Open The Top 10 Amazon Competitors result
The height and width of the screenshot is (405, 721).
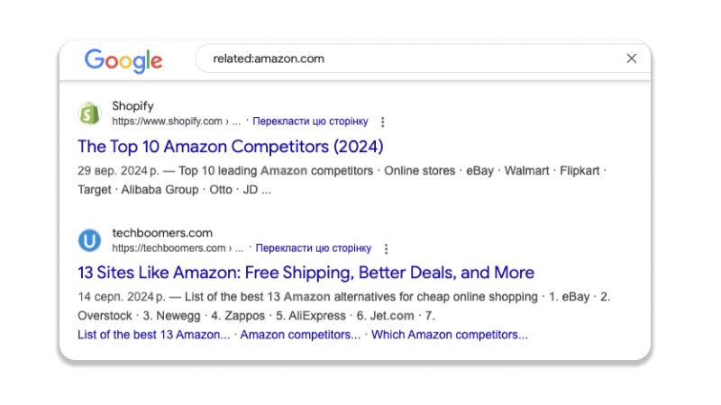pos(231,147)
